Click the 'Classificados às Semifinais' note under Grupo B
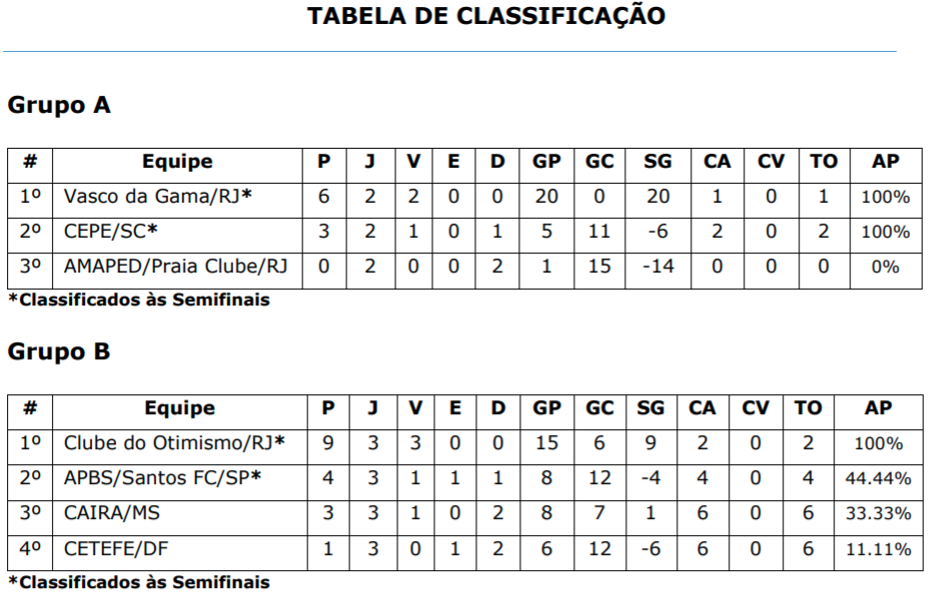This screenshot has width=928, height=594. click(139, 581)
